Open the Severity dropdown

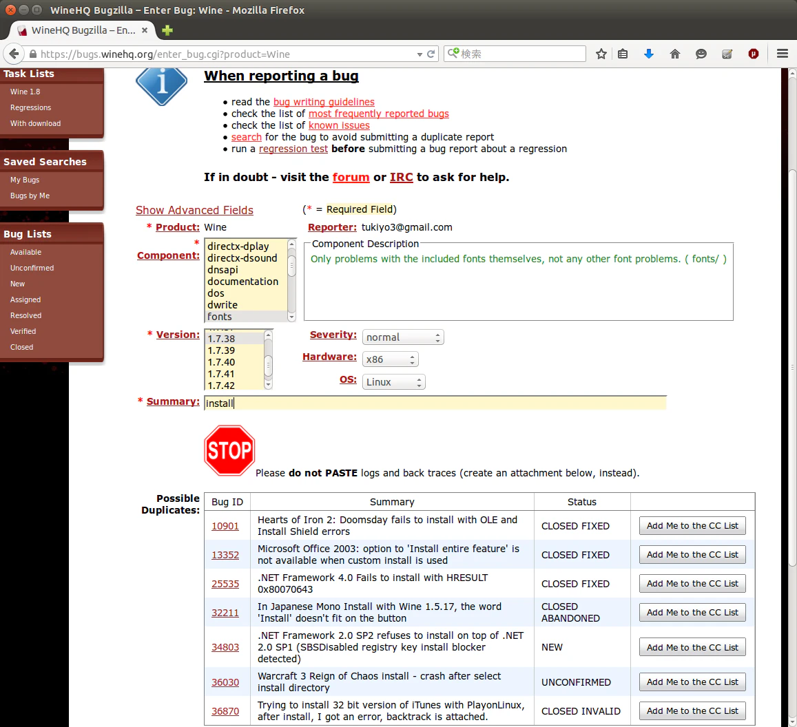tap(402, 337)
